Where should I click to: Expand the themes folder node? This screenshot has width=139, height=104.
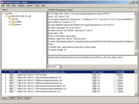(10, 25)
